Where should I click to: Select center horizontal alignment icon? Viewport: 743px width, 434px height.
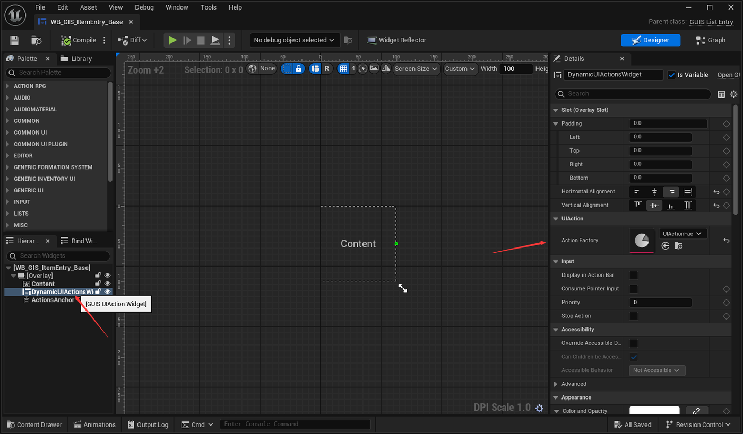tap(654, 192)
